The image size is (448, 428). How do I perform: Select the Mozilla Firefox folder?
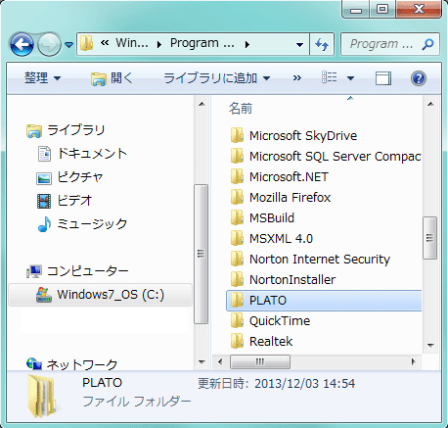click(281, 198)
